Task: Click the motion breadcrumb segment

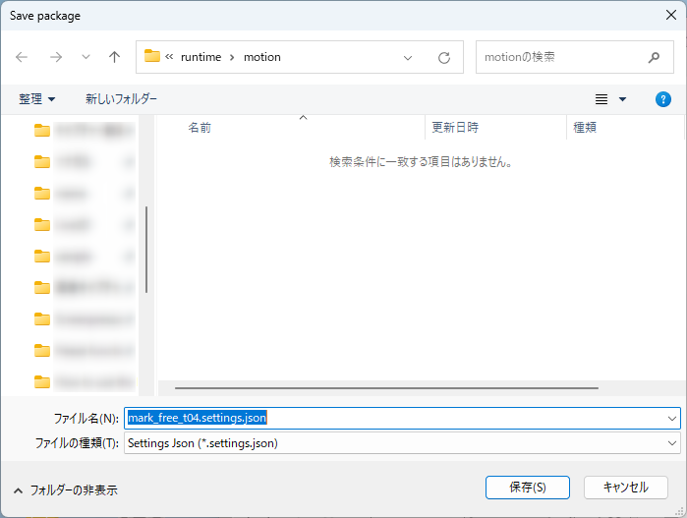Action: coord(262,57)
